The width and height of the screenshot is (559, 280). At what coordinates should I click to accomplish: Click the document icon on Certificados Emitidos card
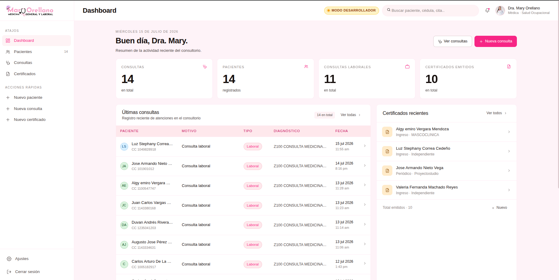coord(509,67)
